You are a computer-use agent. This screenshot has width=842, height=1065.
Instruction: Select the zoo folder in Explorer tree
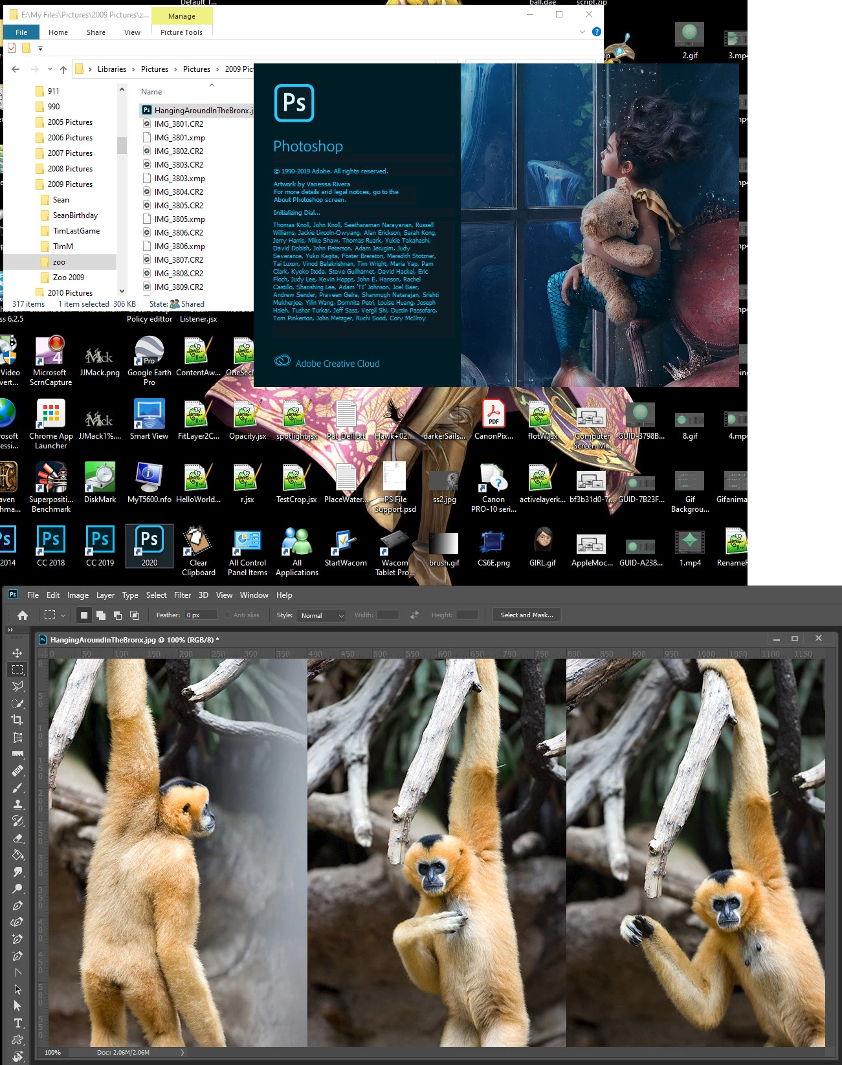(60, 262)
